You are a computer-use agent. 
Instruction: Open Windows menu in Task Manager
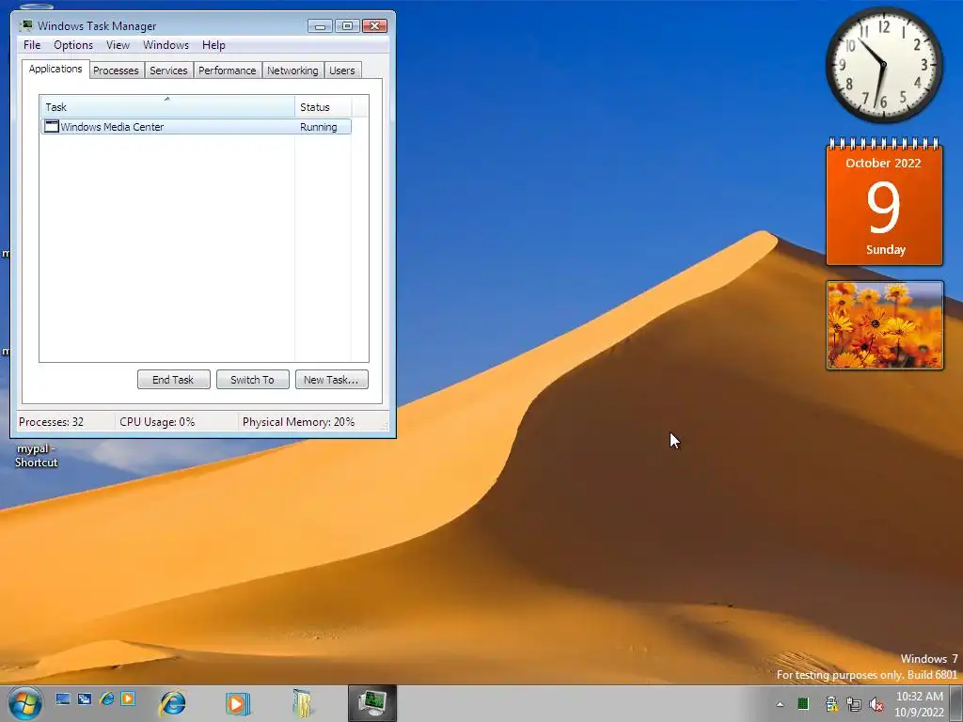[x=166, y=45]
